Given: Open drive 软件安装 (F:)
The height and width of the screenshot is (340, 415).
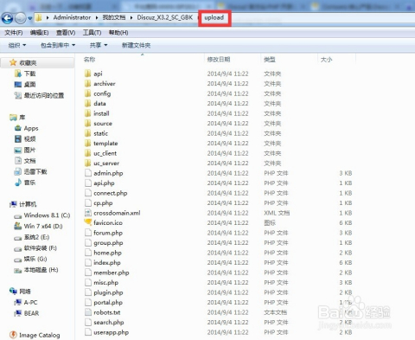Looking at the screenshot, I should (x=41, y=248).
